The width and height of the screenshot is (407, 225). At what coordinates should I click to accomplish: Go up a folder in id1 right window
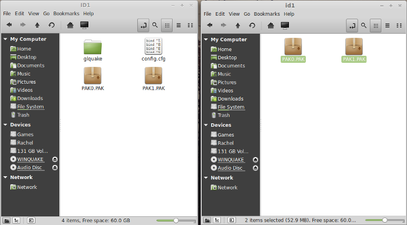238,26
